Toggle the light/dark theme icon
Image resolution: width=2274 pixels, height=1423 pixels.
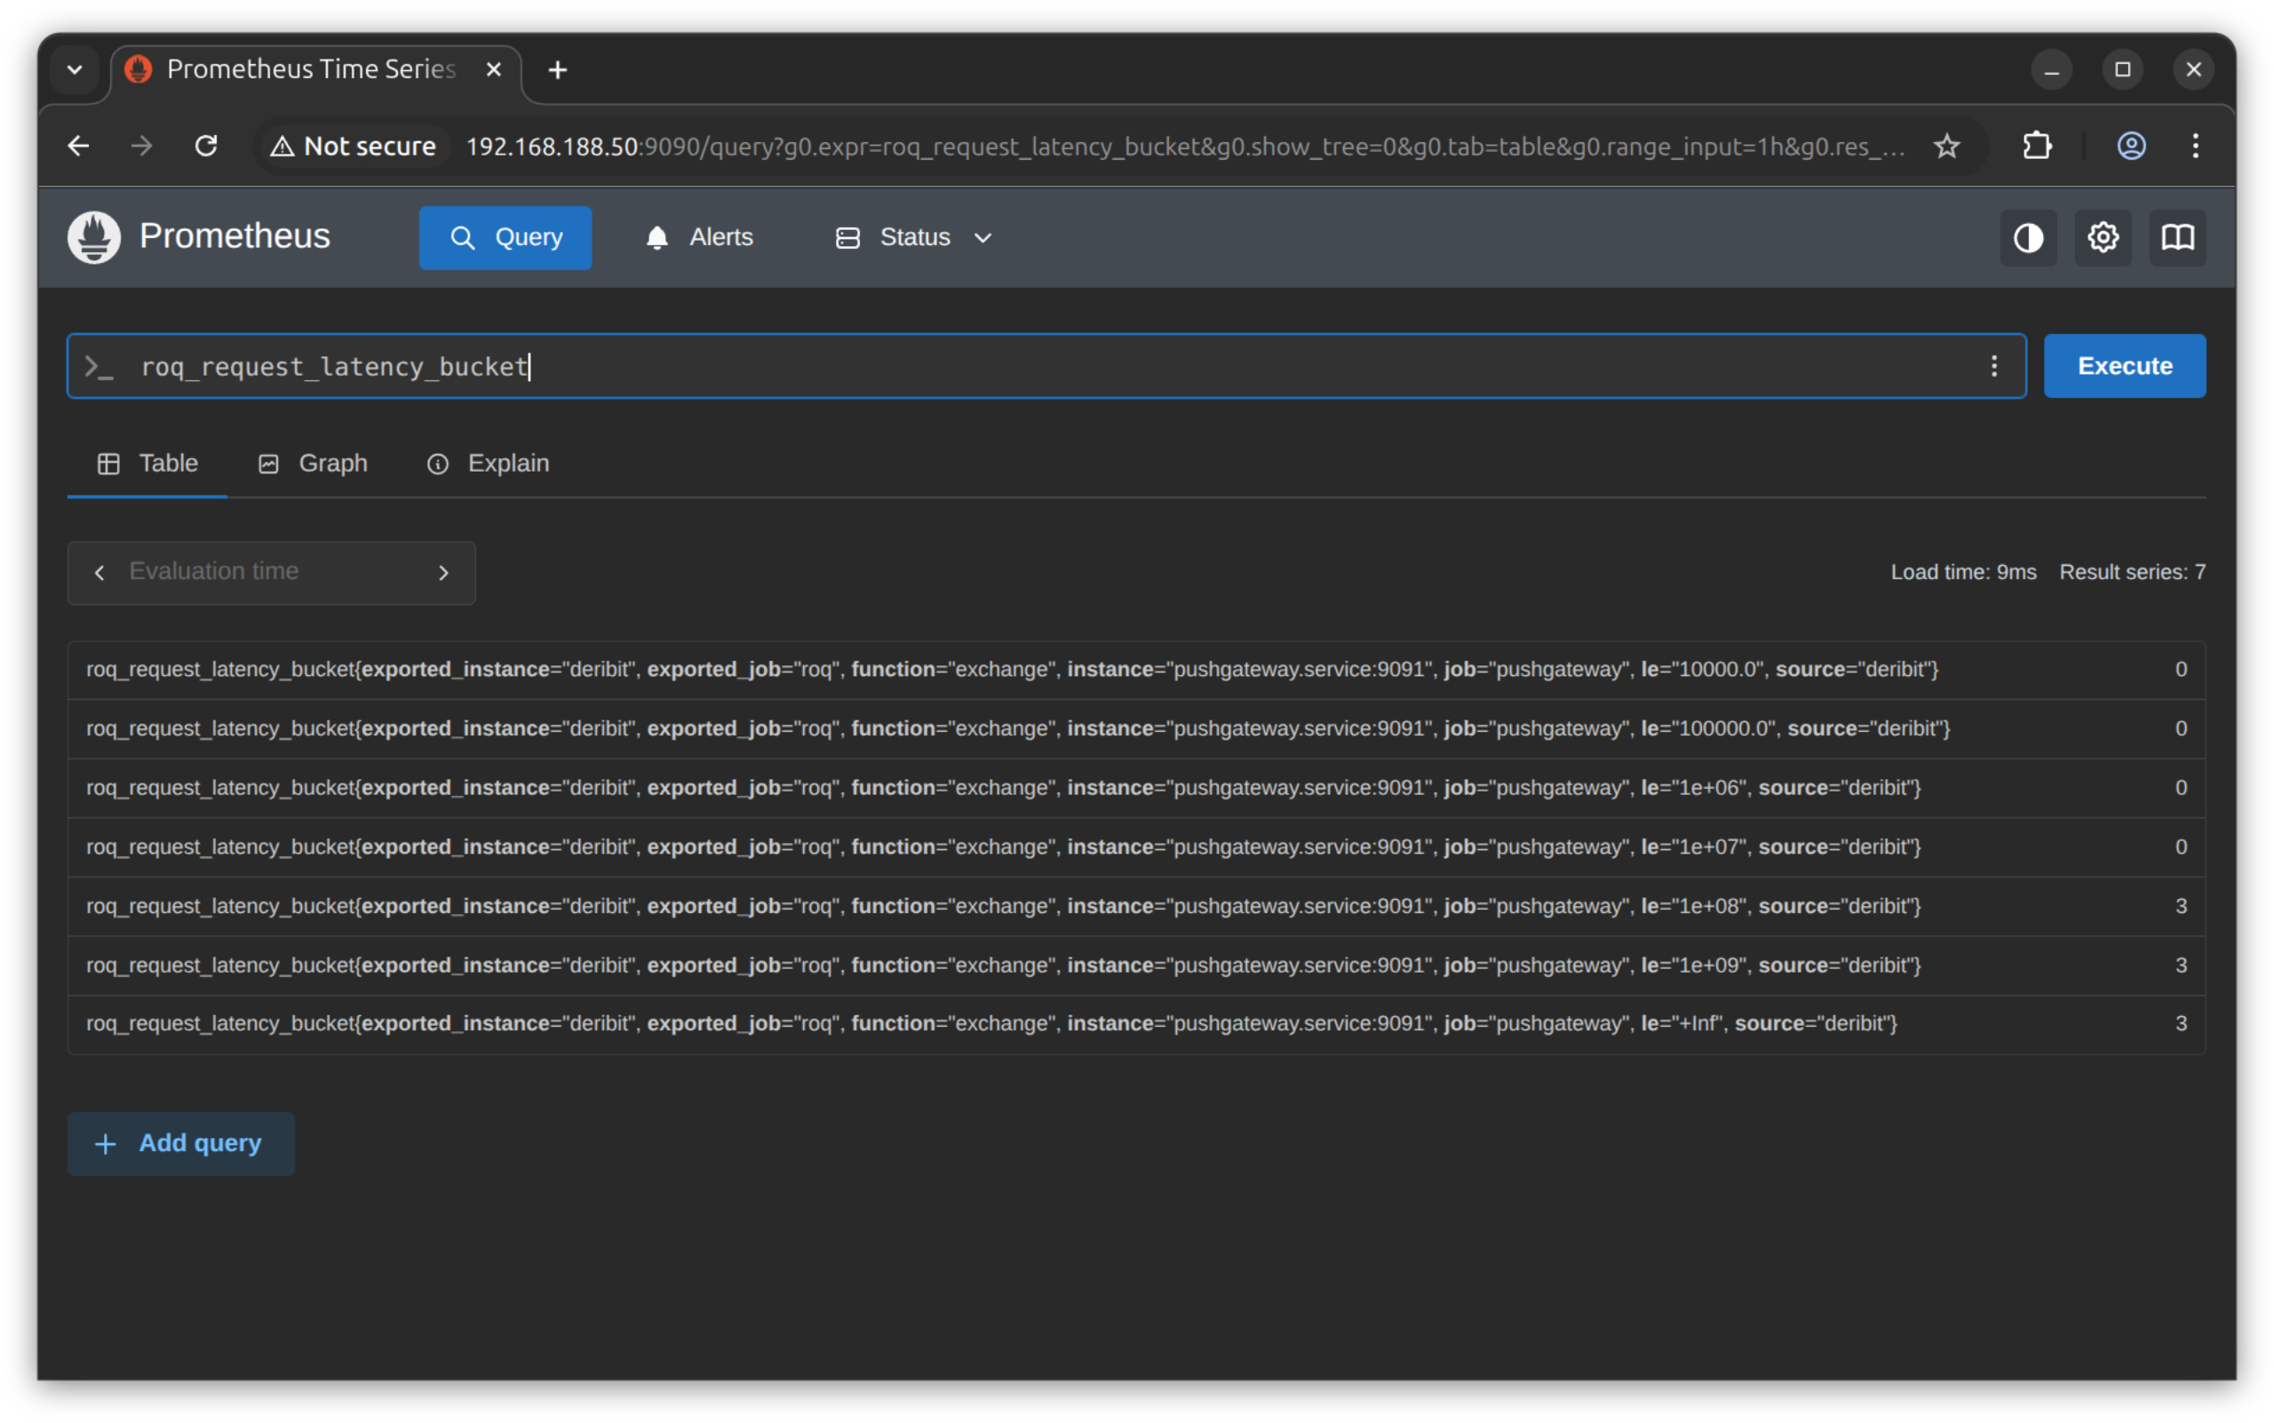[x=2028, y=238]
